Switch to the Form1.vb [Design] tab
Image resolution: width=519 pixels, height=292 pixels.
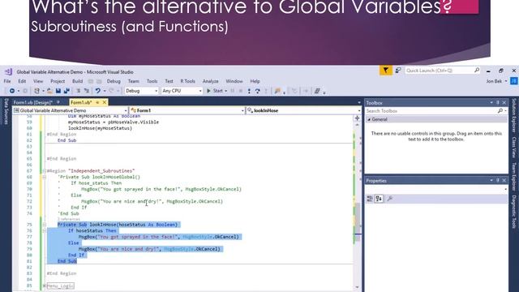click(32, 102)
